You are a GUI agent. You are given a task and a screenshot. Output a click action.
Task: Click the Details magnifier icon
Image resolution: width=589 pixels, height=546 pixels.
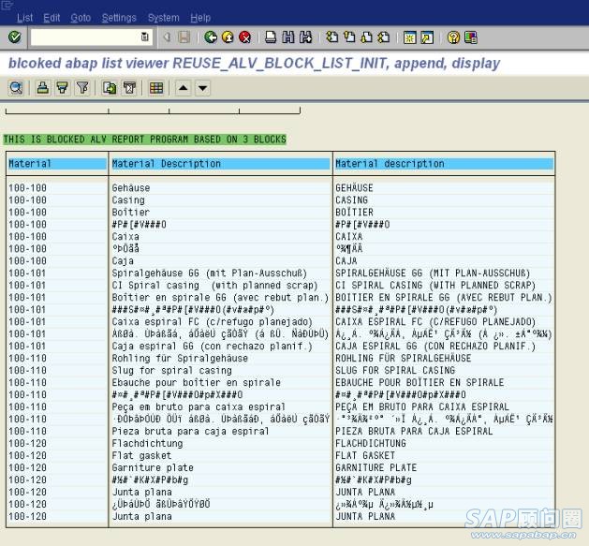point(16,88)
